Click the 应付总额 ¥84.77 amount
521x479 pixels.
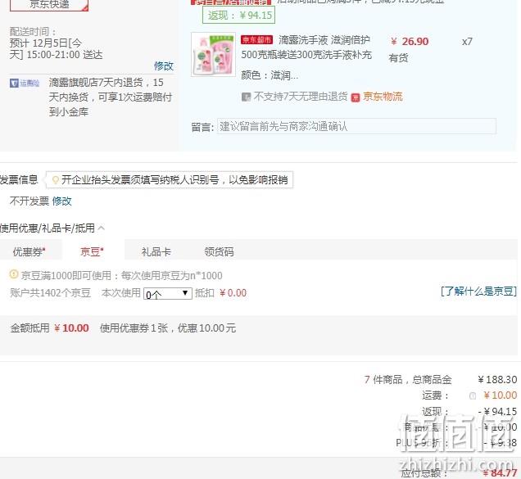tap(500, 472)
